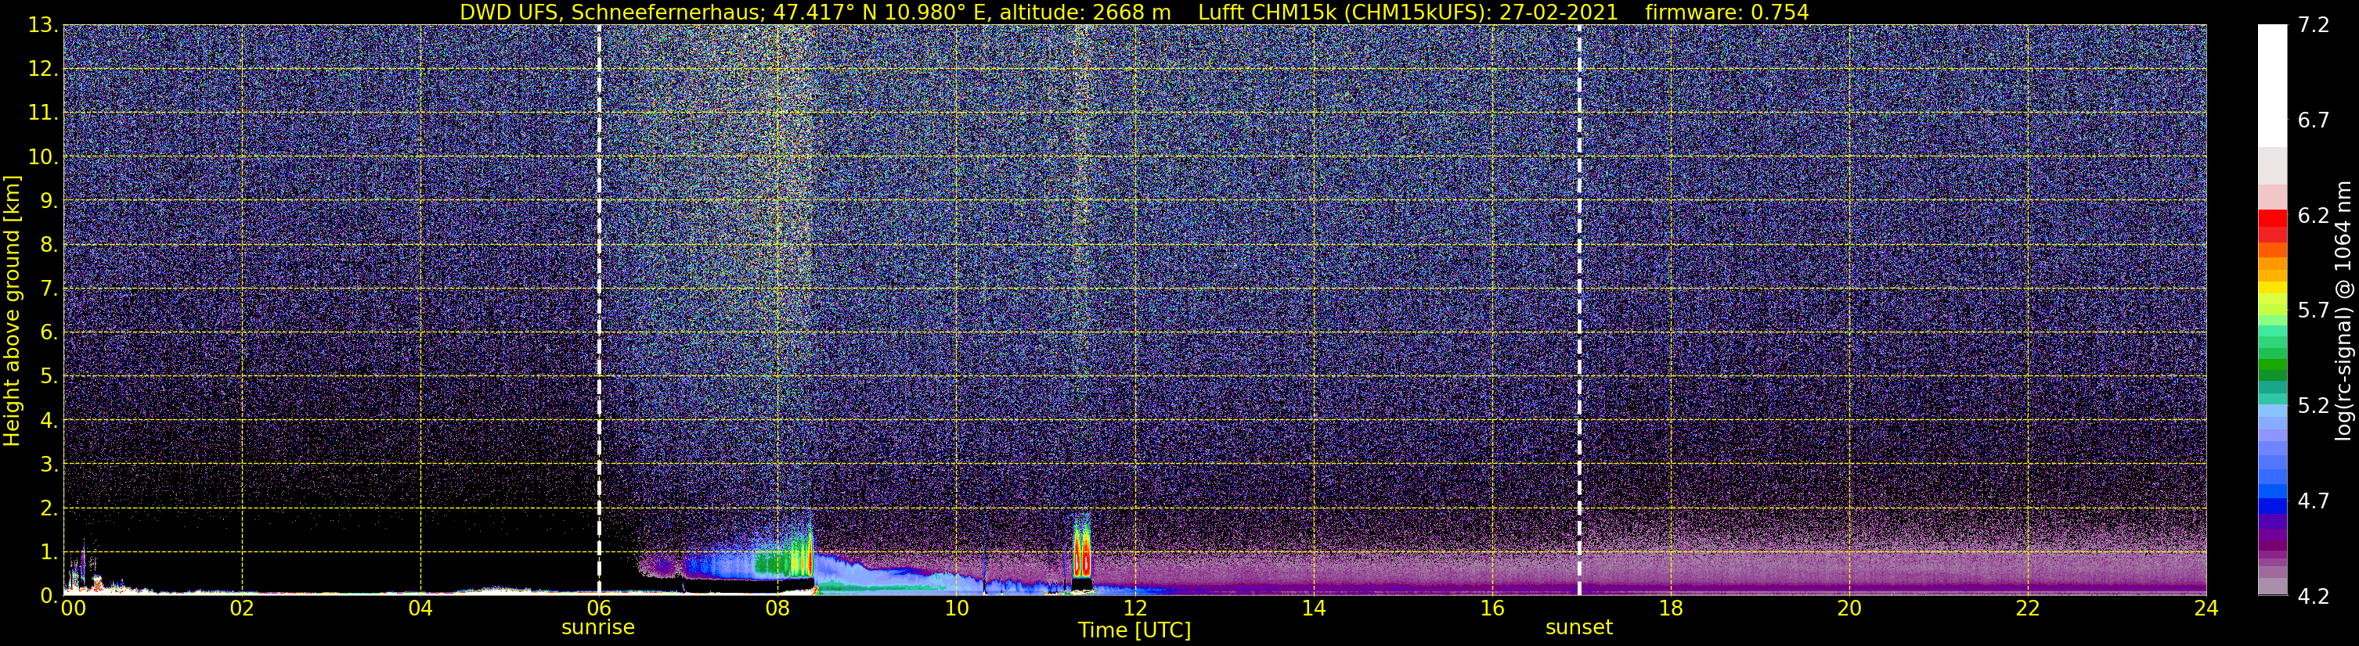Click the time axis tick label 14
The width and height of the screenshot is (2359, 646).
click(1313, 608)
